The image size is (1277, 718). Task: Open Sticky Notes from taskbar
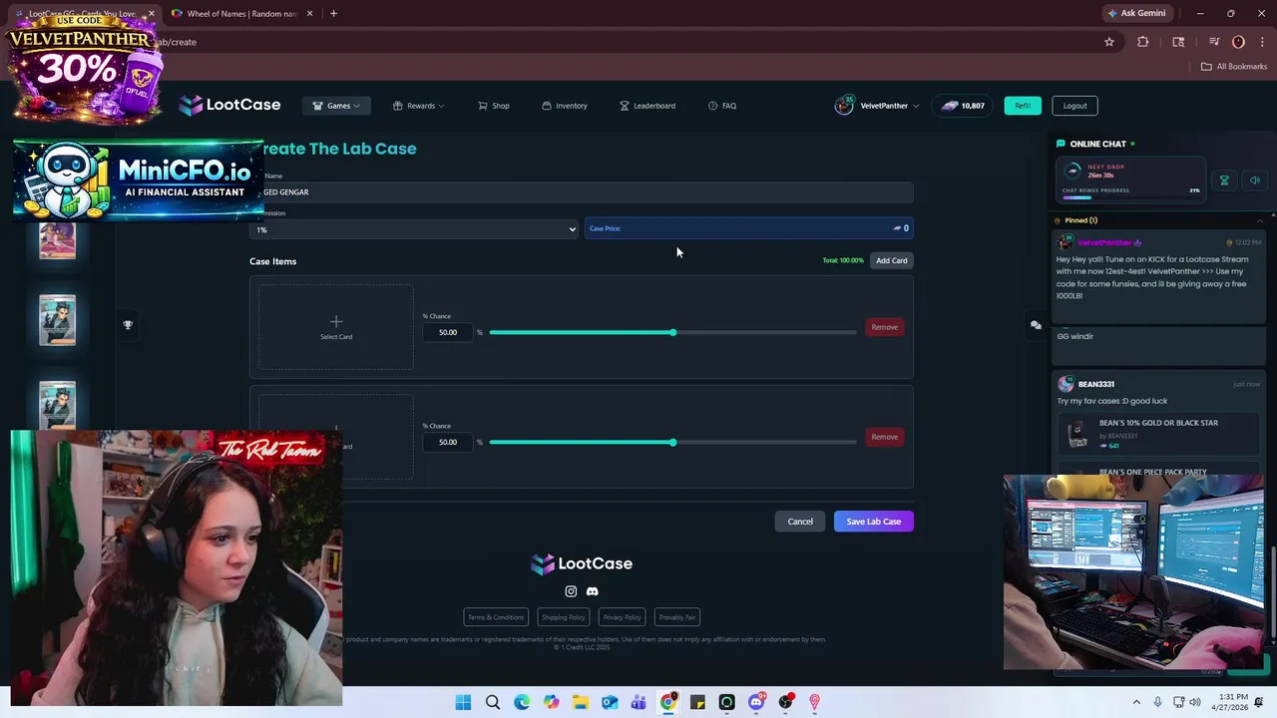[x=697, y=703]
